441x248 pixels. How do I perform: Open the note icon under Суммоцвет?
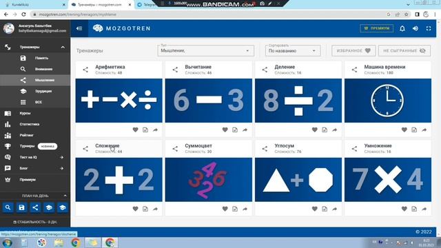235,209
